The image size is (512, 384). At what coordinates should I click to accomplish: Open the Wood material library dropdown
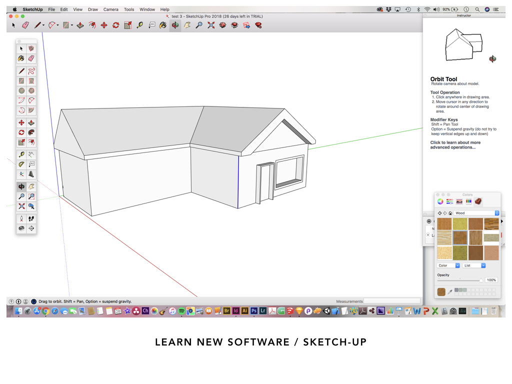[476, 213]
